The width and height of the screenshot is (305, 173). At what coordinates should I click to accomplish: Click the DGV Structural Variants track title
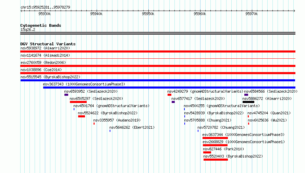coord(48,44)
